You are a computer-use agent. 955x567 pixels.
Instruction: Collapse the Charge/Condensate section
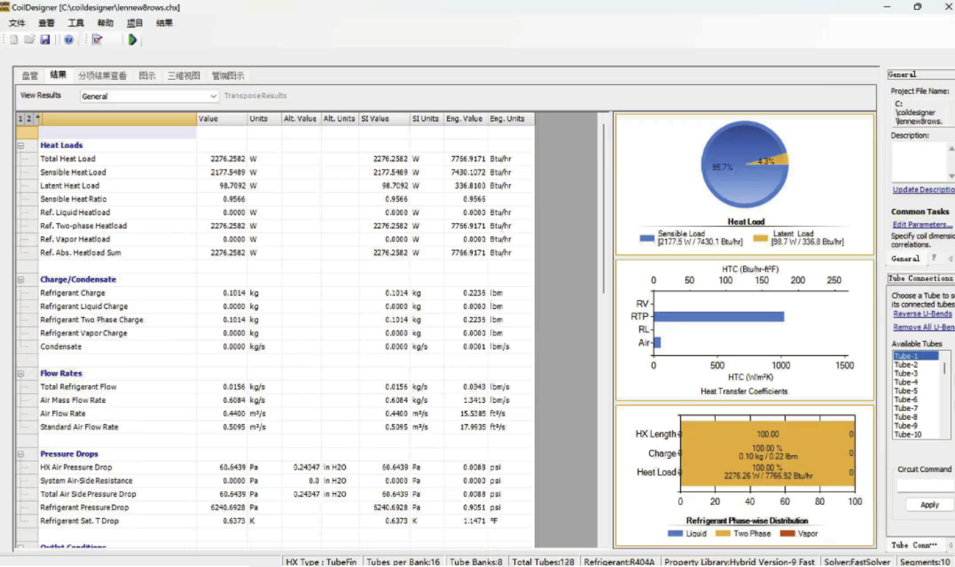pyautogui.click(x=21, y=280)
